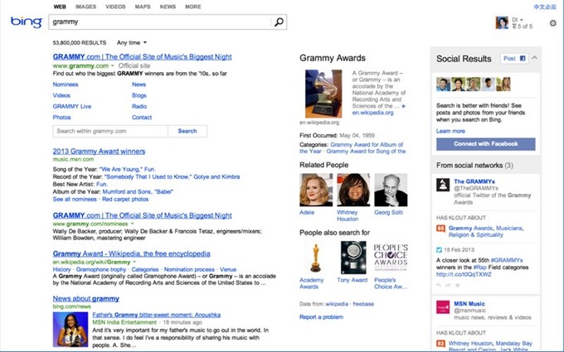Screen dimensions: 564x352
Task: Expand arrow next to grammy.com/nominees URL
Action: (132, 224)
